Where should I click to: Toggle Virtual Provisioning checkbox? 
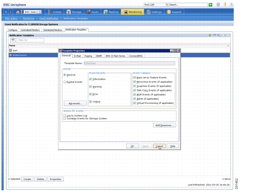[x=134, y=103]
